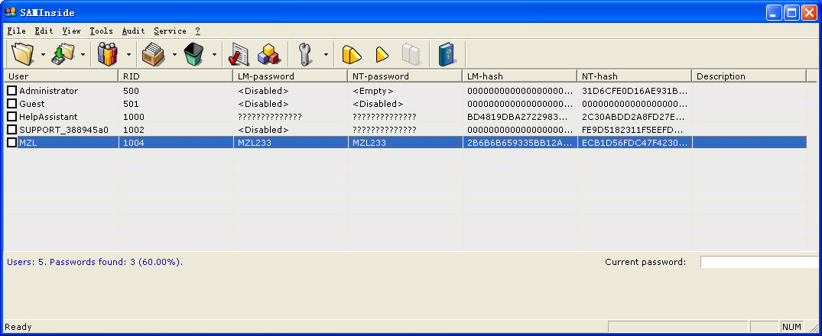Expand the import folder dropdown arrow
Image resolution: width=822 pixels, height=336 pixels.
(43, 54)
